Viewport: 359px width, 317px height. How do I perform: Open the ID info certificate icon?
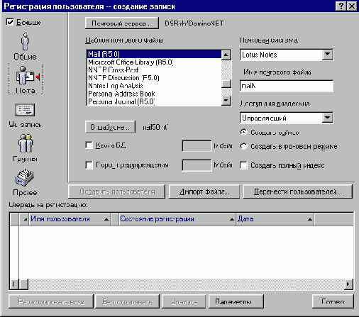pyautogui.click(x=25, y=110)
